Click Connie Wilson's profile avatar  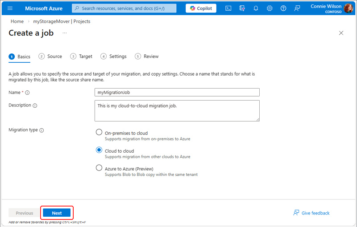tap(349, 8)
